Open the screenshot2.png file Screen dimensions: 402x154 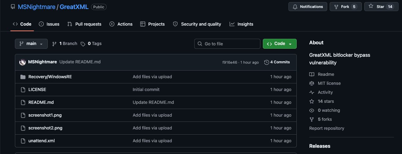45,128
